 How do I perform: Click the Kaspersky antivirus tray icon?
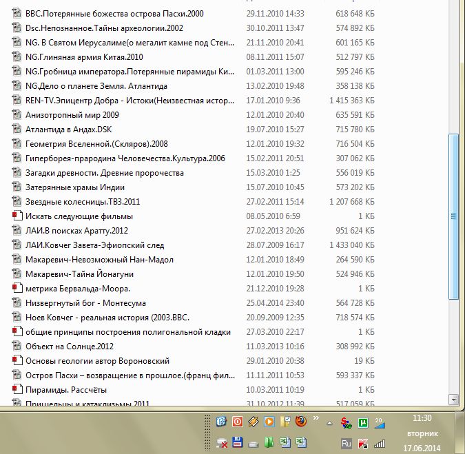tap(362, 443)
